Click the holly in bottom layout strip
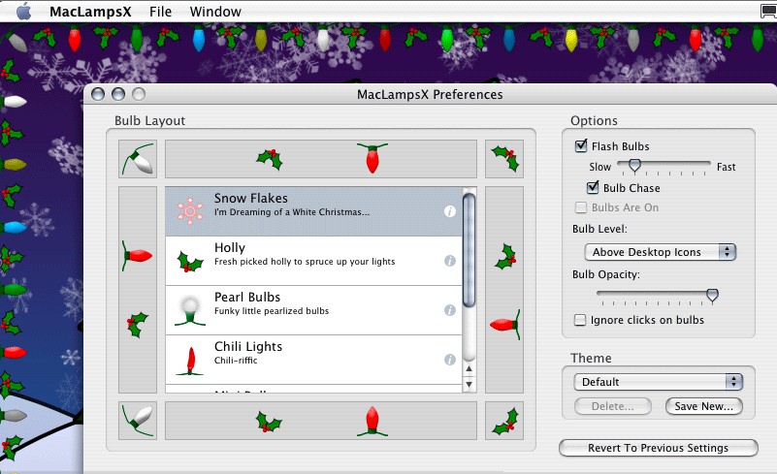The height and width of the screenshot is (474, 777). click(x=269, y=422)
